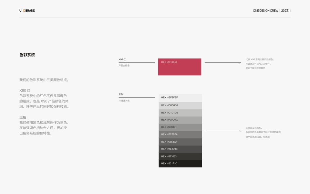Click the 使产品更加凸显，有质感 note

click(x=258, y=137)
